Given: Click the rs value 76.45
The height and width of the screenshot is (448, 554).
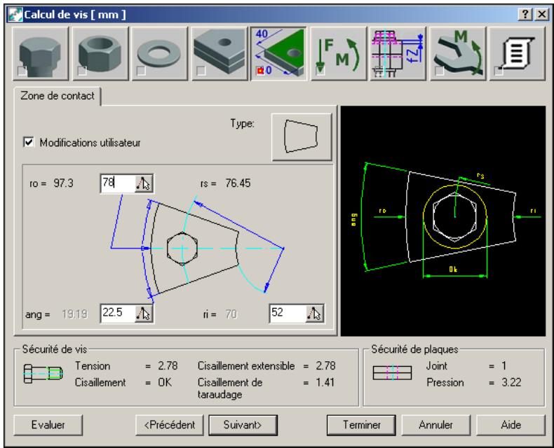Looking at the screenshot, I should 238,183.
